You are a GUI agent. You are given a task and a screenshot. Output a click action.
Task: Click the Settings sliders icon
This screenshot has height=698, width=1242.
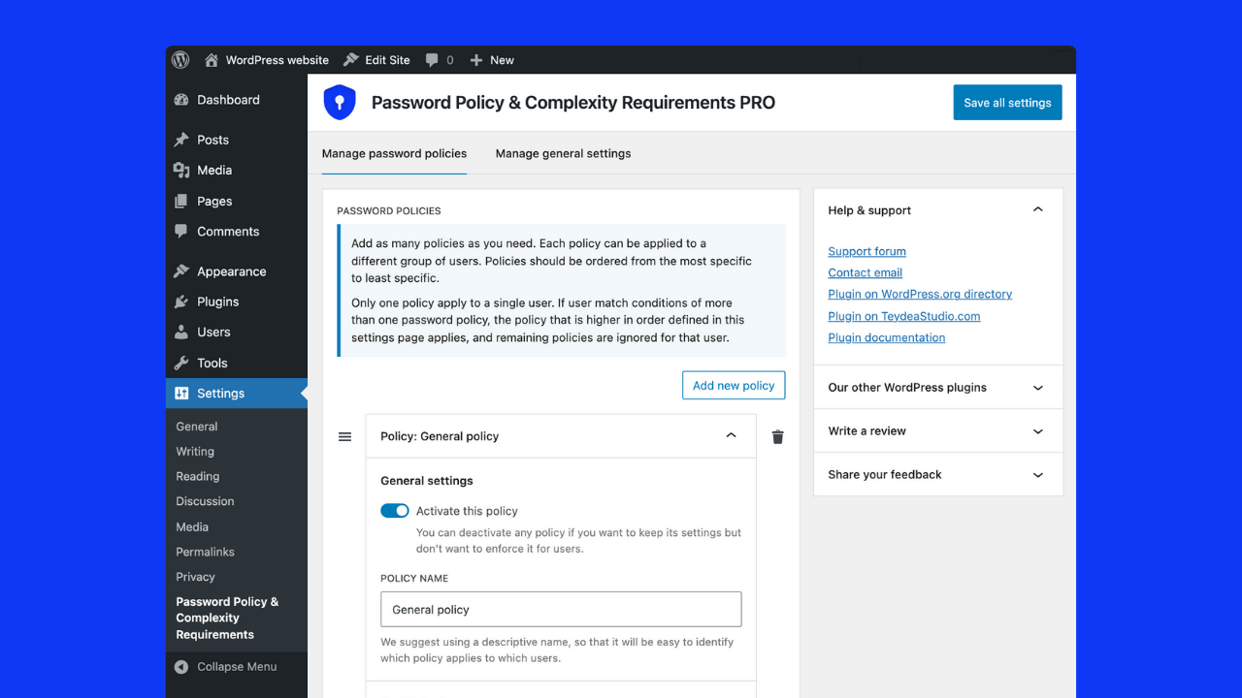click(181, 394)
